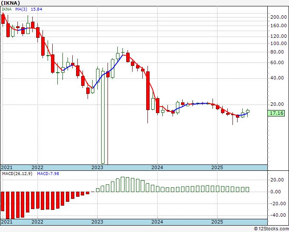
Task: Click the 15.84 moving average value
Action: pyautogui.click(x=37, y=9)
